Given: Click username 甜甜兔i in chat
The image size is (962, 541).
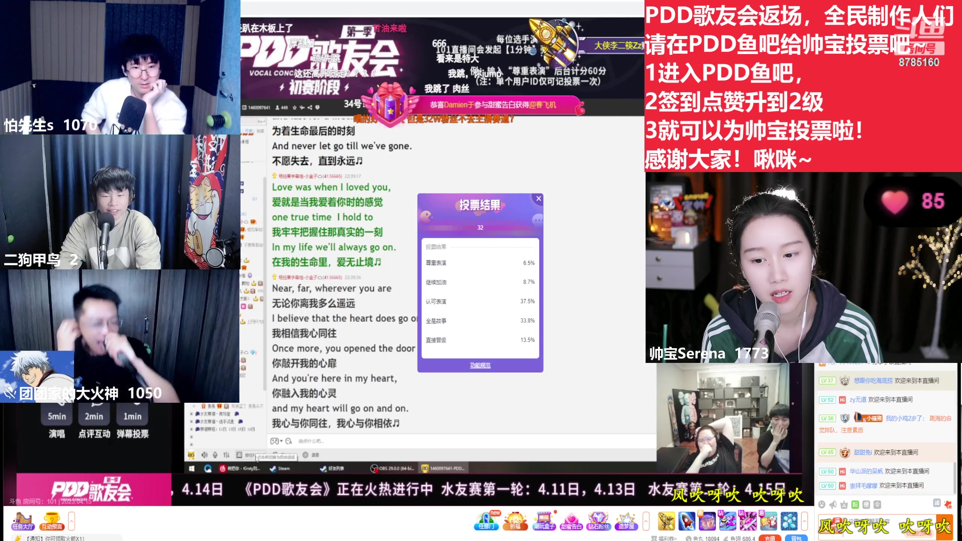Looking at the screenshot, I should pyautogui.click(x=863, y=452).
